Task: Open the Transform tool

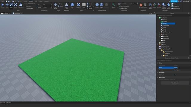Action: coord(21,5)
